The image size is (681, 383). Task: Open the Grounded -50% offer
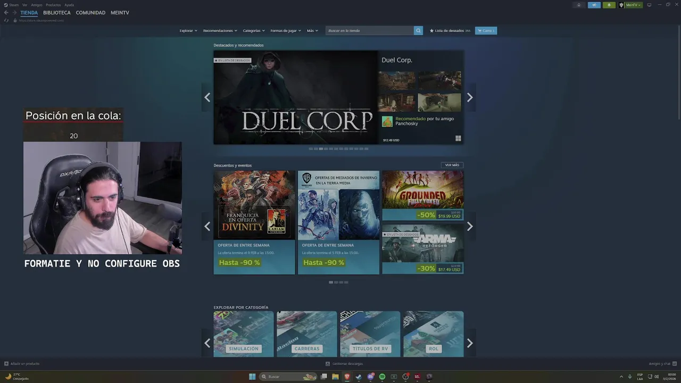pyautogui.click(x=422, y=196)
